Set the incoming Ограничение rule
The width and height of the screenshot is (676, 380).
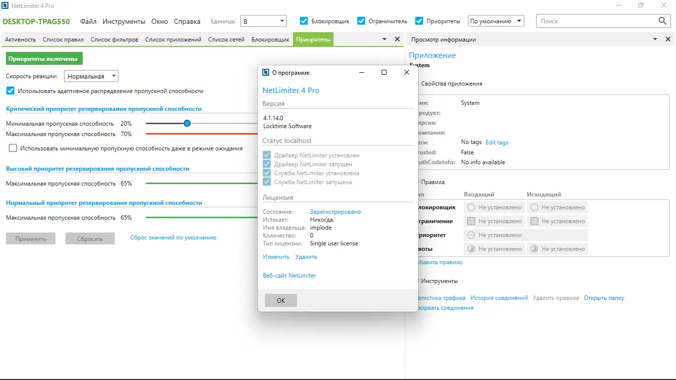pos(494,221)
